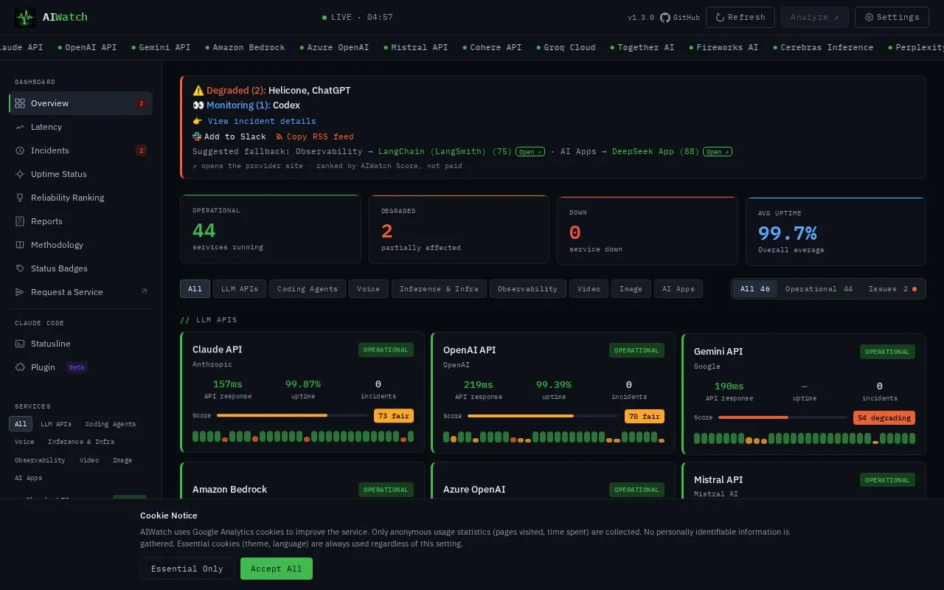The height and width of the screenshot is (590, 944).
Task: Click the 73 fair score badge
Action: [394, 416]
